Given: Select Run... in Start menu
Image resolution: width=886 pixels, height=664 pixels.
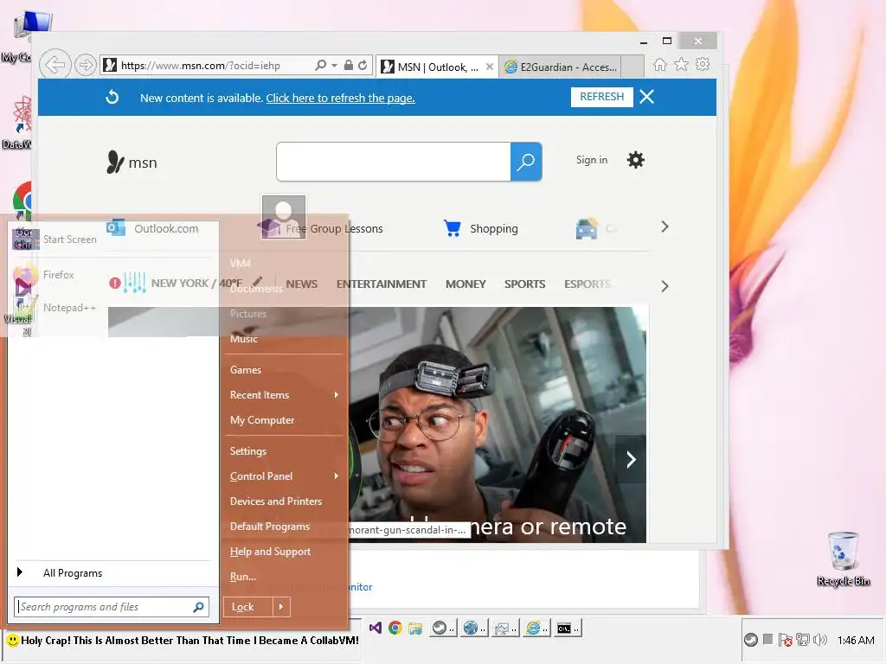Looking at the screenshot, I should (242, 577).
